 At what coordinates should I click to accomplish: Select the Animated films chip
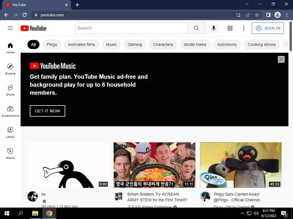point(82,44)
